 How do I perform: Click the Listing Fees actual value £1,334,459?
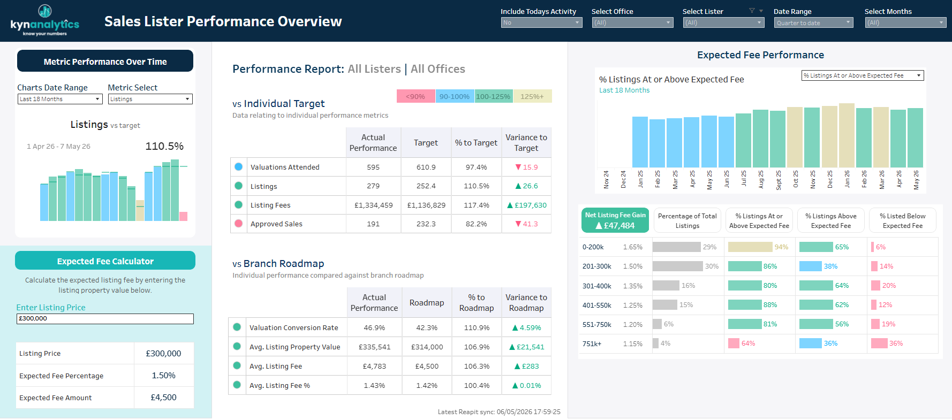point(373,205)
